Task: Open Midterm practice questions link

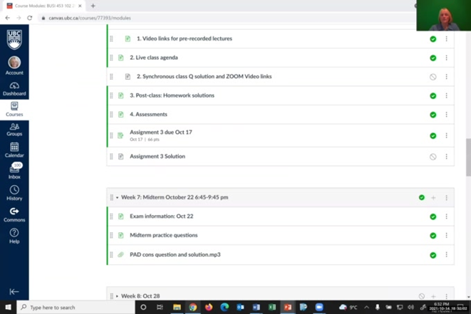Action: click(163, 235)
